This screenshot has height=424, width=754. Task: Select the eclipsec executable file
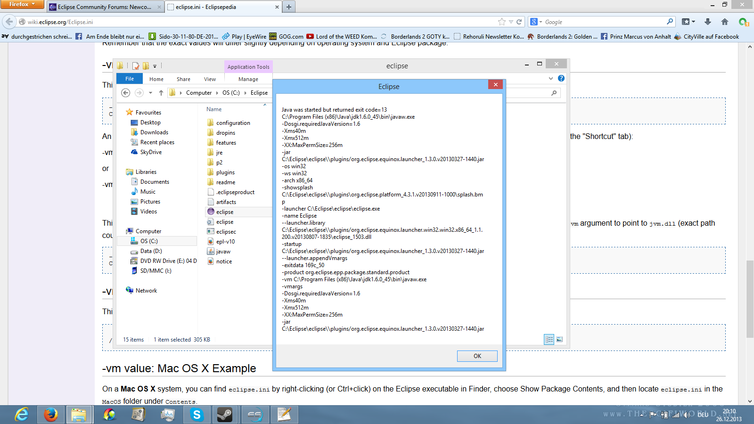coord(221,232)
